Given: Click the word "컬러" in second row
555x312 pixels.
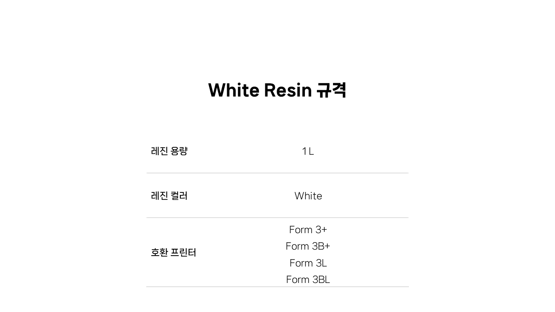Looking at the screenshot, I should [x=180, y=196].
